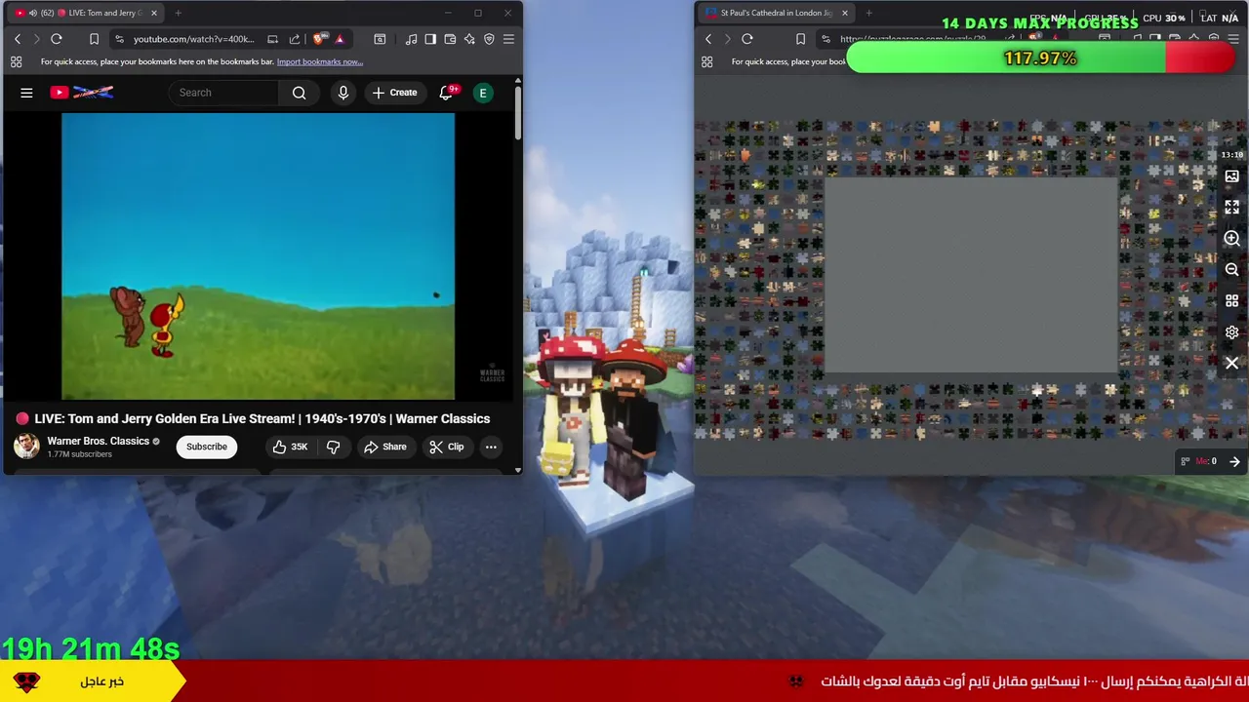This screenshot has height=702, width=1249.
Task: Open the YouTube guide hamburger menu
Action: [26, 93]
